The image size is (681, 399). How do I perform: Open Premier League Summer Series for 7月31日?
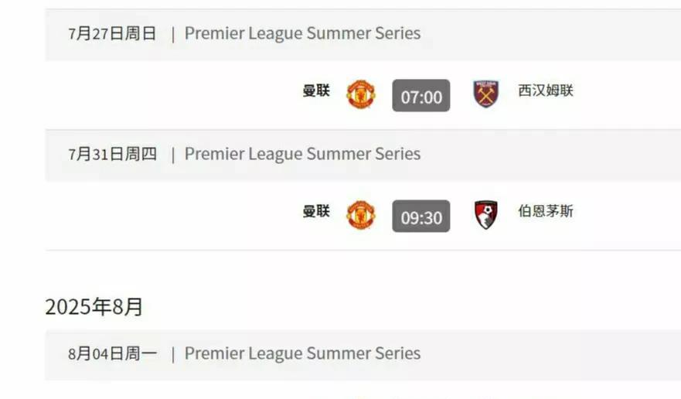(302, 154)
